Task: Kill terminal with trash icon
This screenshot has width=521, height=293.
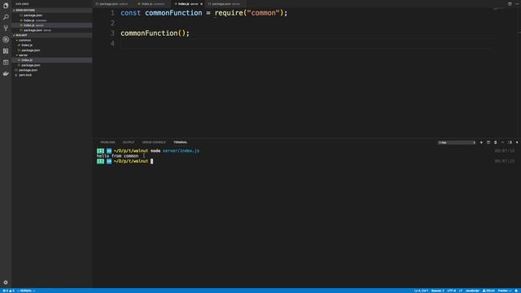Action: (x=496, y=142)
